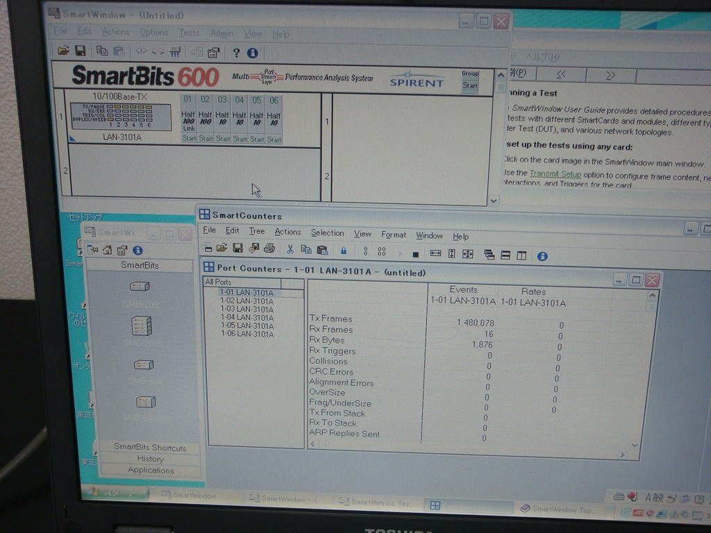
Task: Click Start under port 03
Action: (223, 139)
